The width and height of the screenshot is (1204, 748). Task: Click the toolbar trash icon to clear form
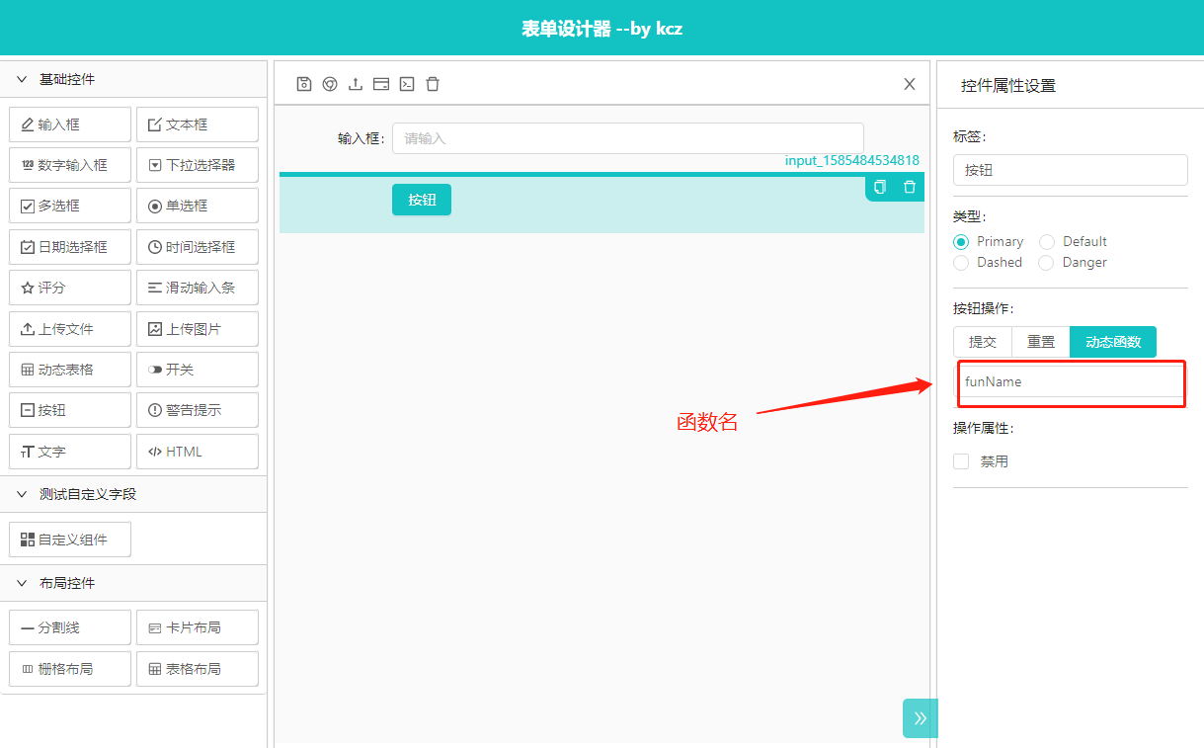(433, 84)
